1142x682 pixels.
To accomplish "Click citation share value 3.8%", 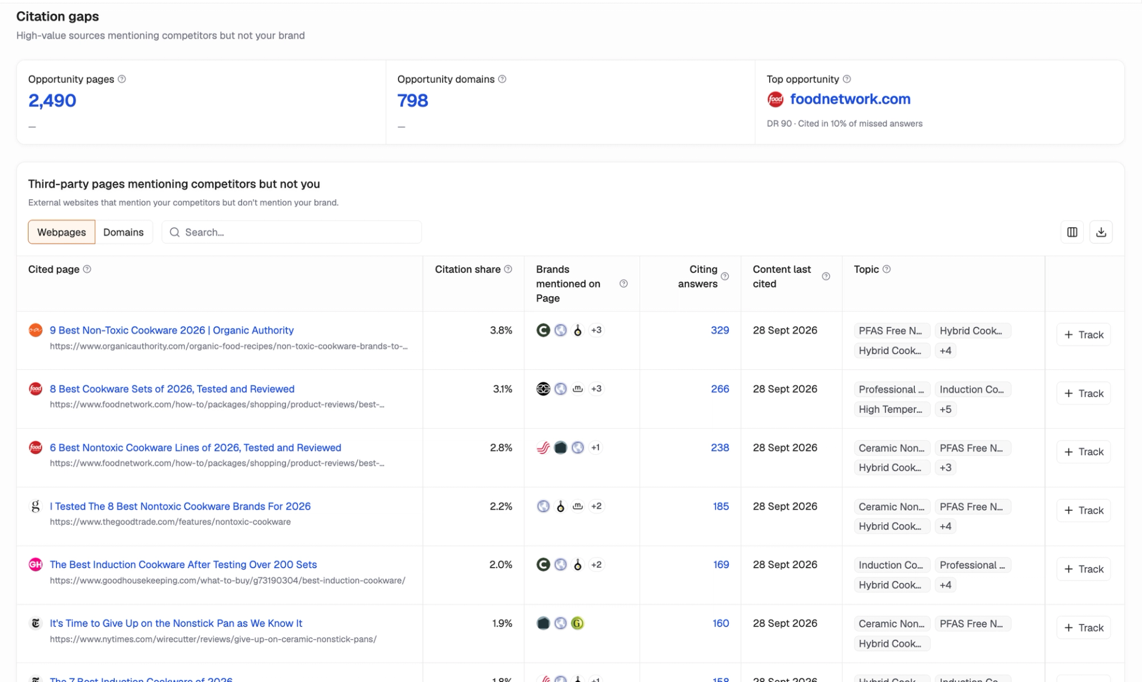I will point(501,330).
